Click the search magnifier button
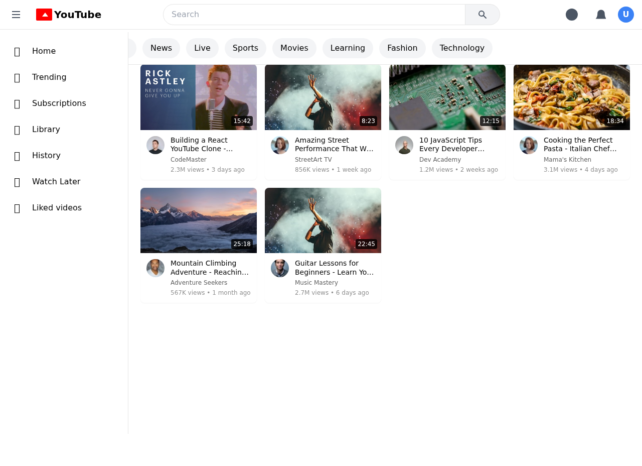Screen dimensions: 642x466 point(482,15)
